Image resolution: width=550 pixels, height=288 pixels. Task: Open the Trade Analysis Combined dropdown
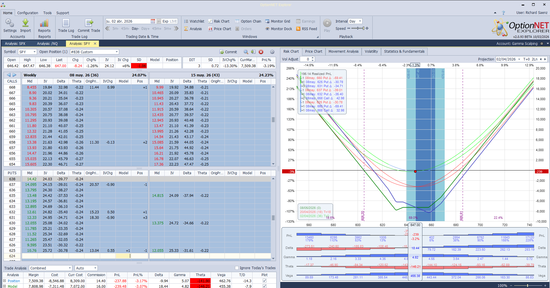pyautogui.click(x=70, y=268)
